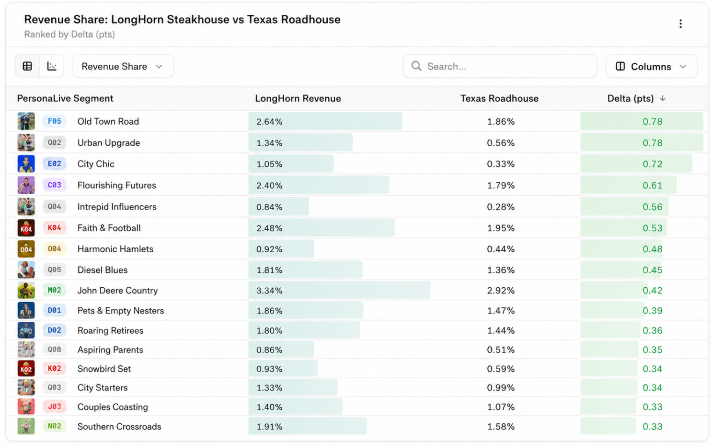
Task: Click the Q08 segment code badge
Action: 54,350
